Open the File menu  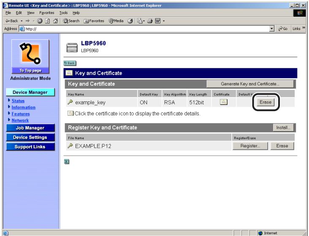(8, 13)
